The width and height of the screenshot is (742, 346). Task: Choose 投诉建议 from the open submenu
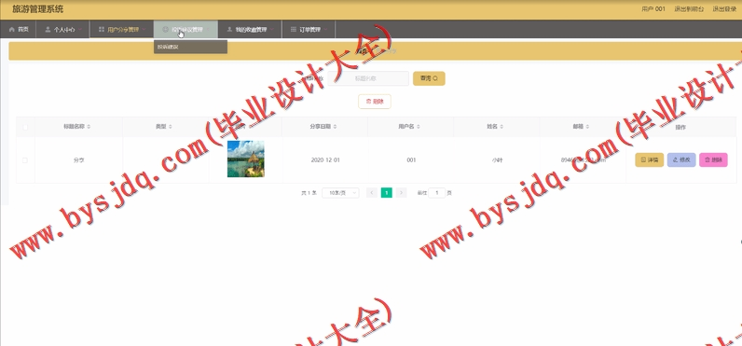point(190,47)
